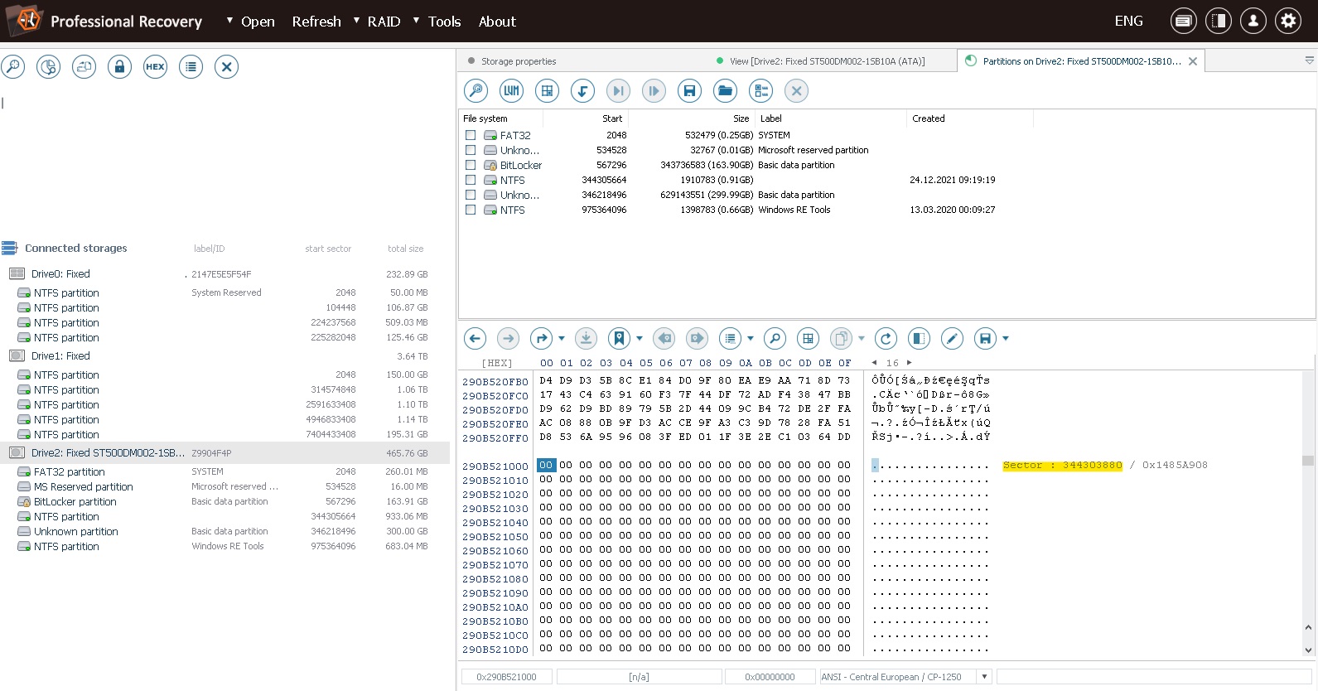Select Drive2: Fixed ST500DM002 in storages list
Viewport: 1318px width, 691px height.
click(225, 453)
